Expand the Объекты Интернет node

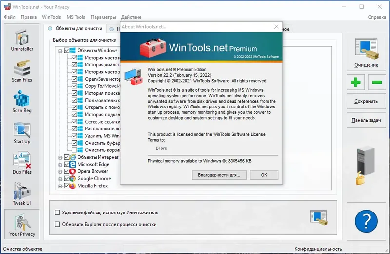click(60, 158)
